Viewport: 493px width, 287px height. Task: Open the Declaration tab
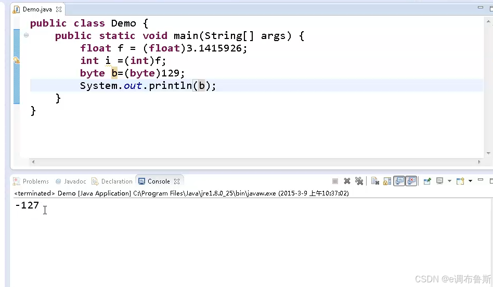tap(112, 181)
